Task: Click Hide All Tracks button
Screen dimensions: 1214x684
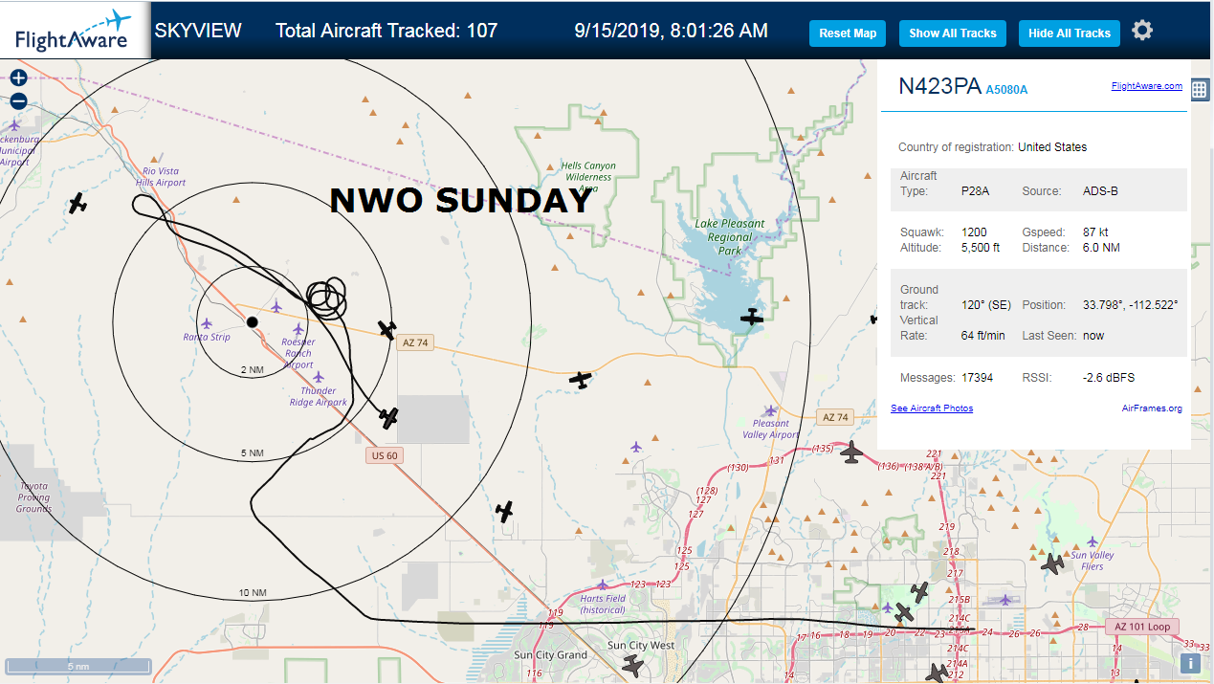Action: pos(1069,33)
